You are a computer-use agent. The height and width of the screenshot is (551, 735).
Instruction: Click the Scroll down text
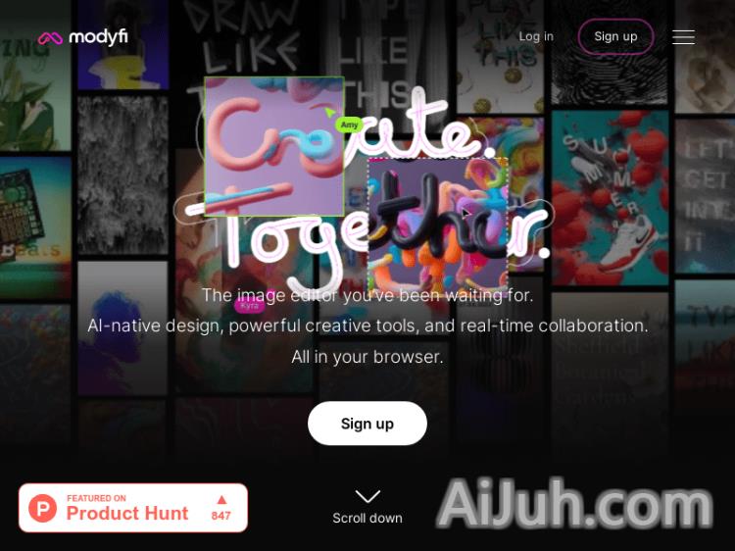367,519
